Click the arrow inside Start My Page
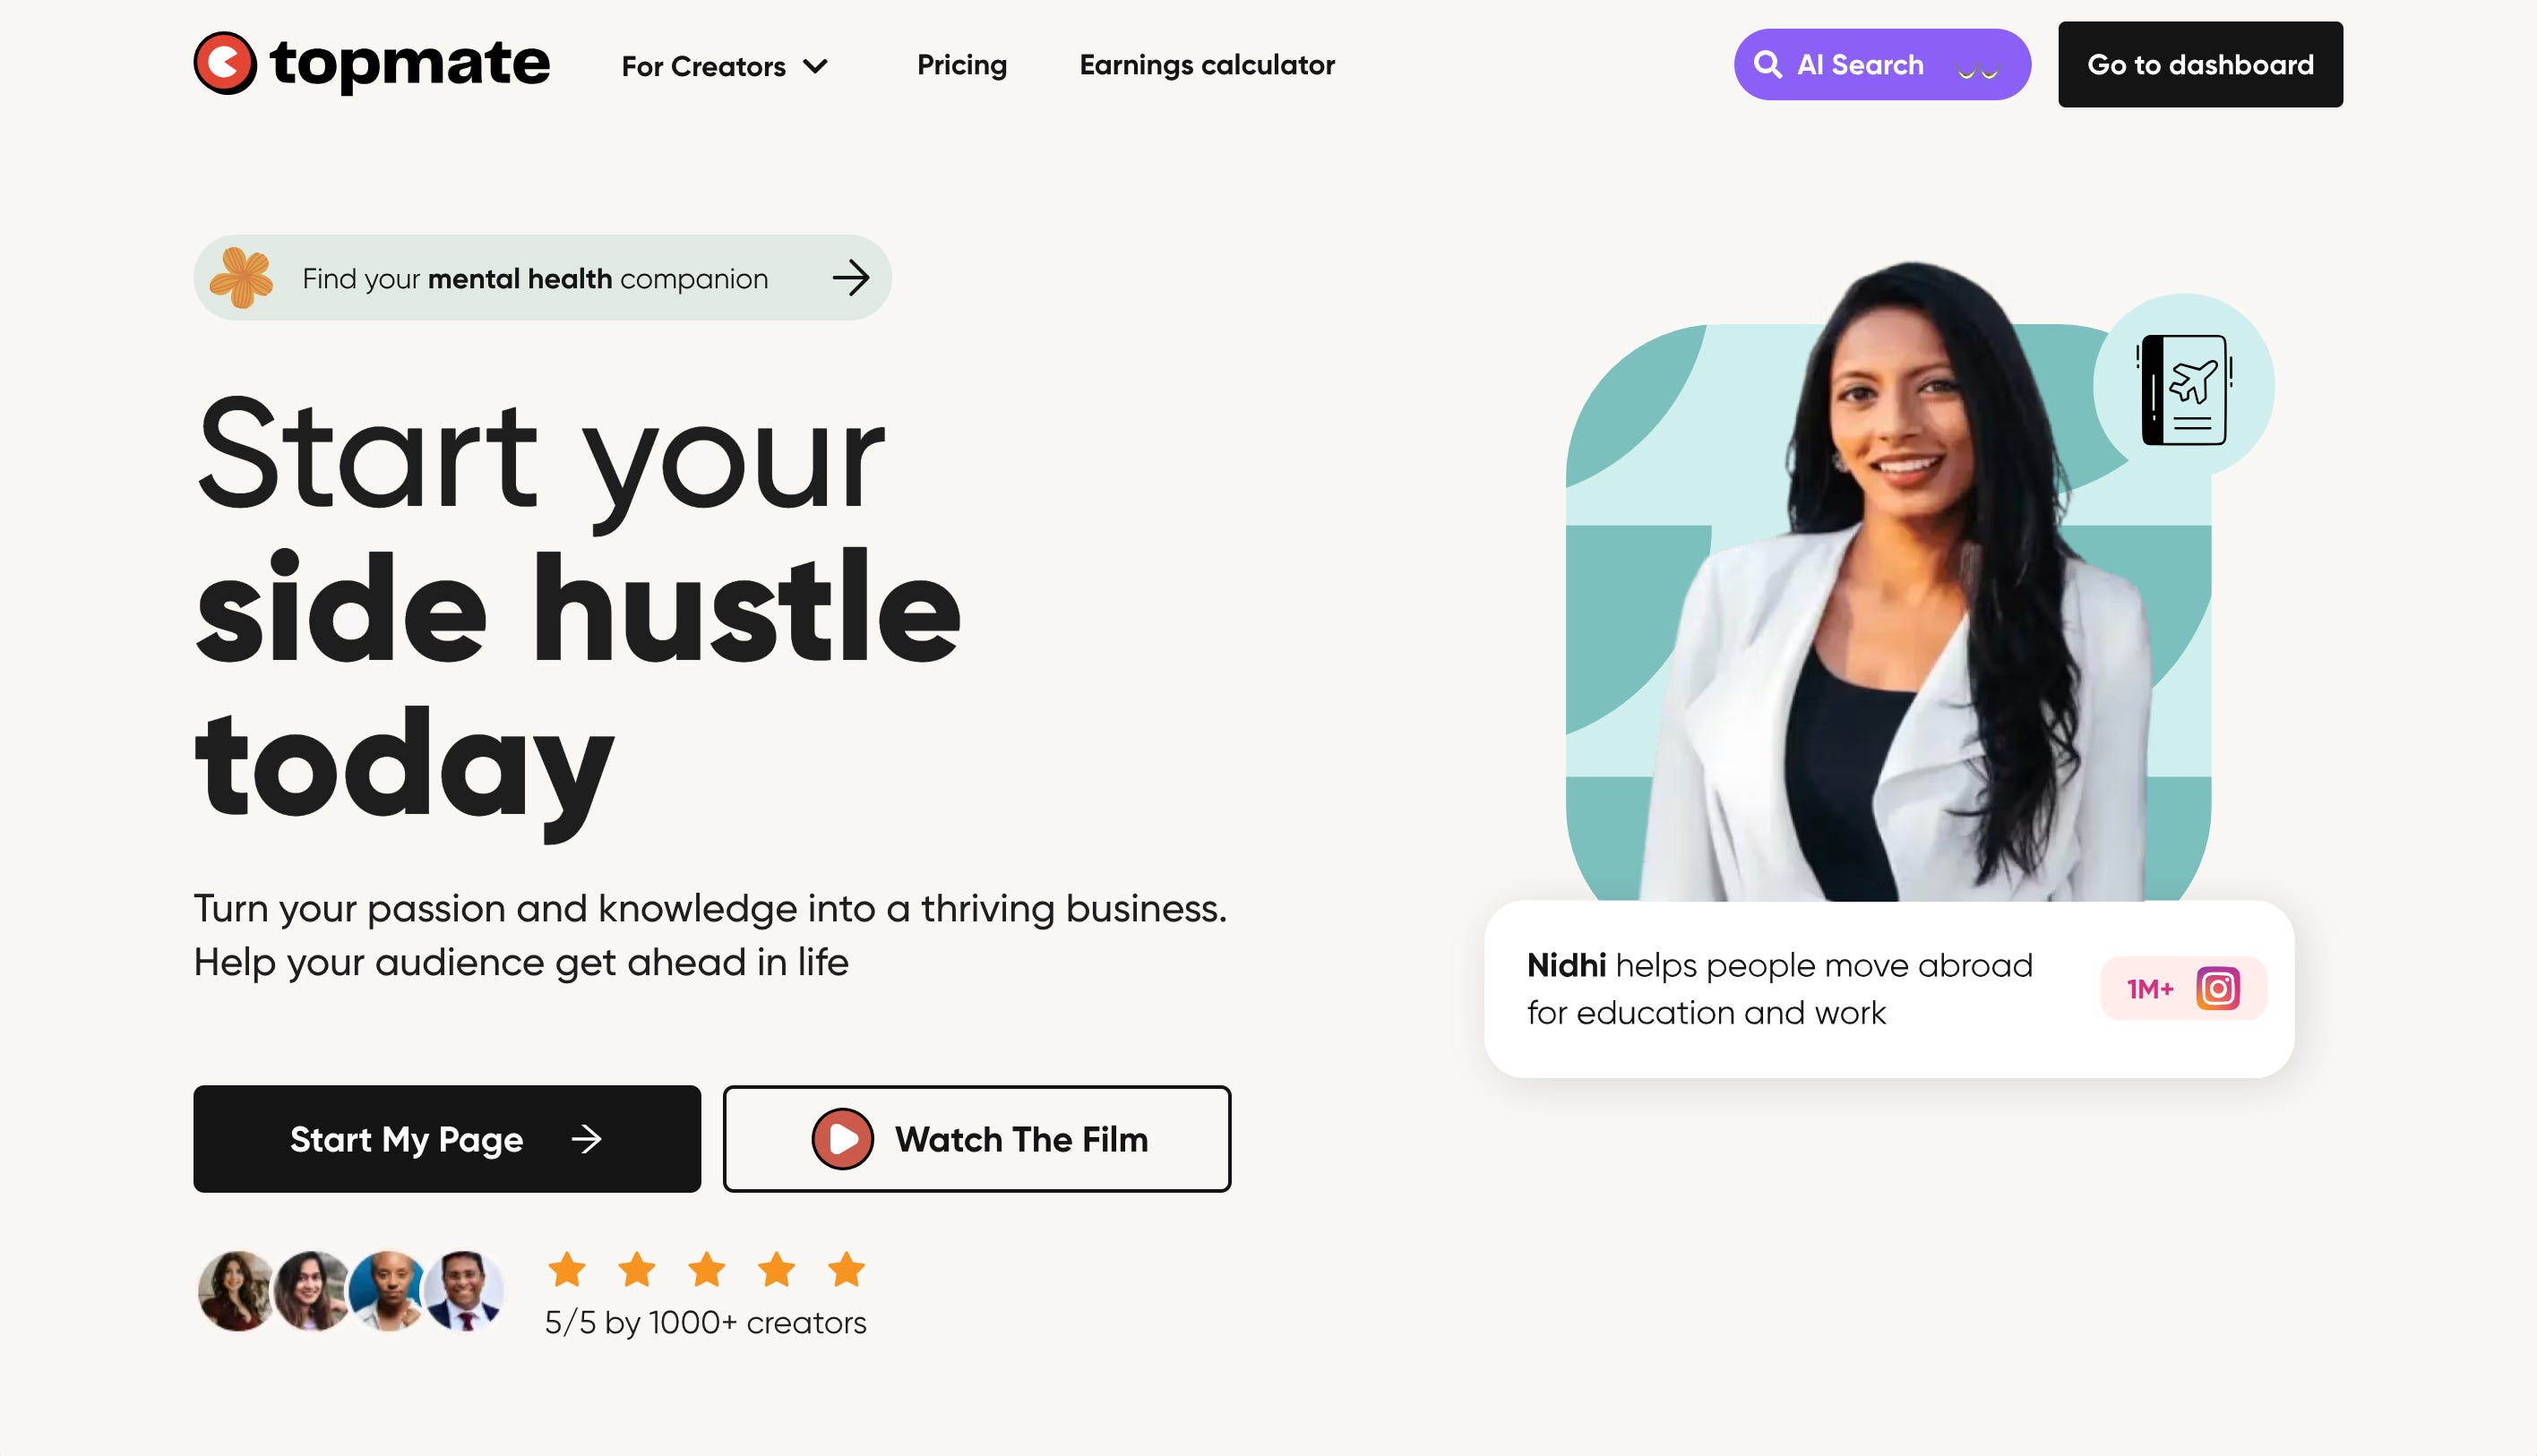Image resolution: width=2537 pixels, height=1456 pixels. click(586, 1139)
